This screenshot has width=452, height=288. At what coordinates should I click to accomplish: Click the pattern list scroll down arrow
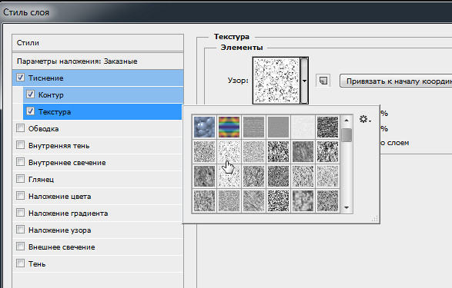tap(347, 207)
